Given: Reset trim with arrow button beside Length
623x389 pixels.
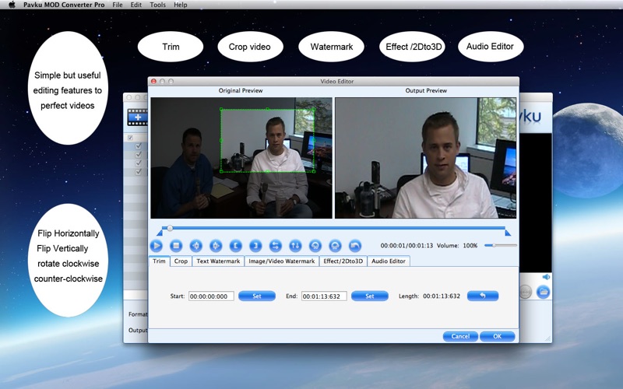Looking at the screenshot, I should [x=483, y=296].
